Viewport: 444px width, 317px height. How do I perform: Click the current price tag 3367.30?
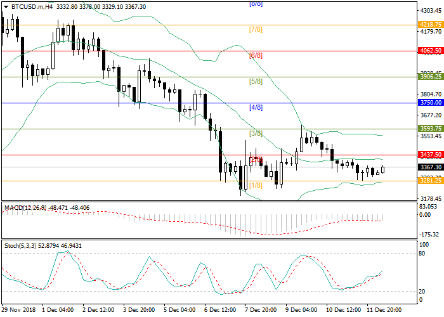(431, 167)
